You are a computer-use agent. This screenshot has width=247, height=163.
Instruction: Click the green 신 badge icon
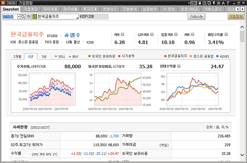point(35,17)
